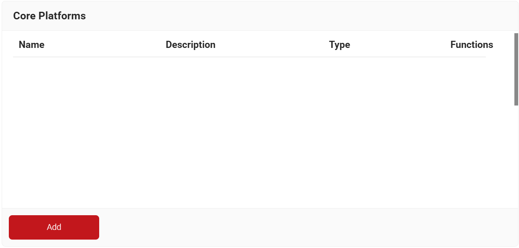Click the Core Platforms panel title
This screenshot has height=248, width=519.
pos(50,16)
